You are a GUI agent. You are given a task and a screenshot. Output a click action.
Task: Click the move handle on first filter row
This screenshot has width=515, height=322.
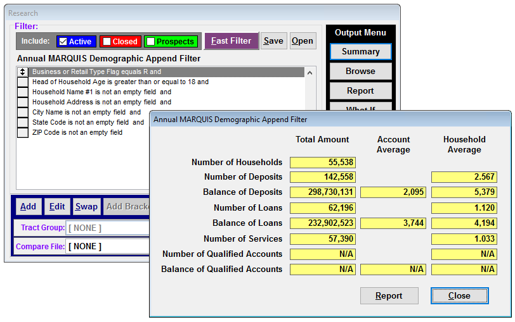pos(23,71)
